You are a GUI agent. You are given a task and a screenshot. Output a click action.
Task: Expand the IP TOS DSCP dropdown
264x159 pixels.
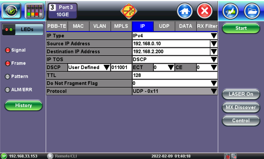[x=175, y=59]
